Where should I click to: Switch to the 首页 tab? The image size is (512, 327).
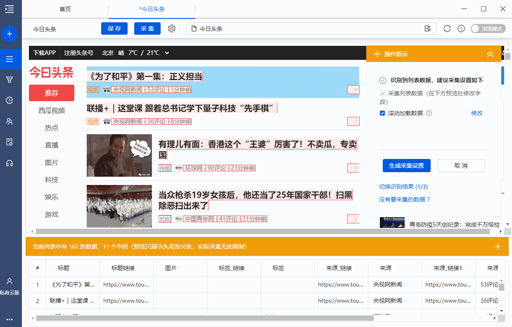[65, 9]
